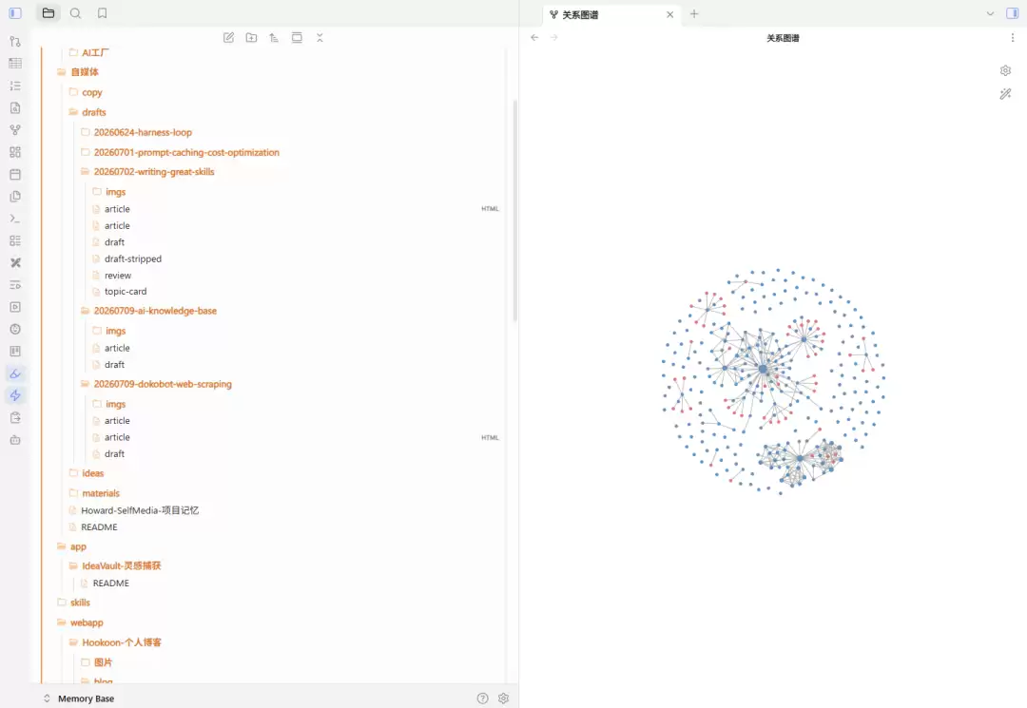Open command palette terminal ribbon icon

coord(15,219)
